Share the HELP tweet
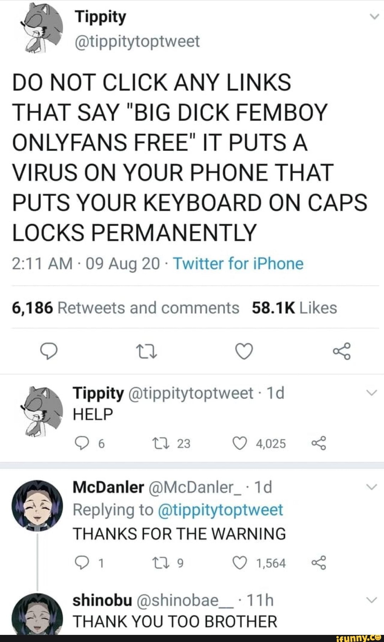This screenshot has width=384, height=642. pyautogui.click(x=319, y=444)
